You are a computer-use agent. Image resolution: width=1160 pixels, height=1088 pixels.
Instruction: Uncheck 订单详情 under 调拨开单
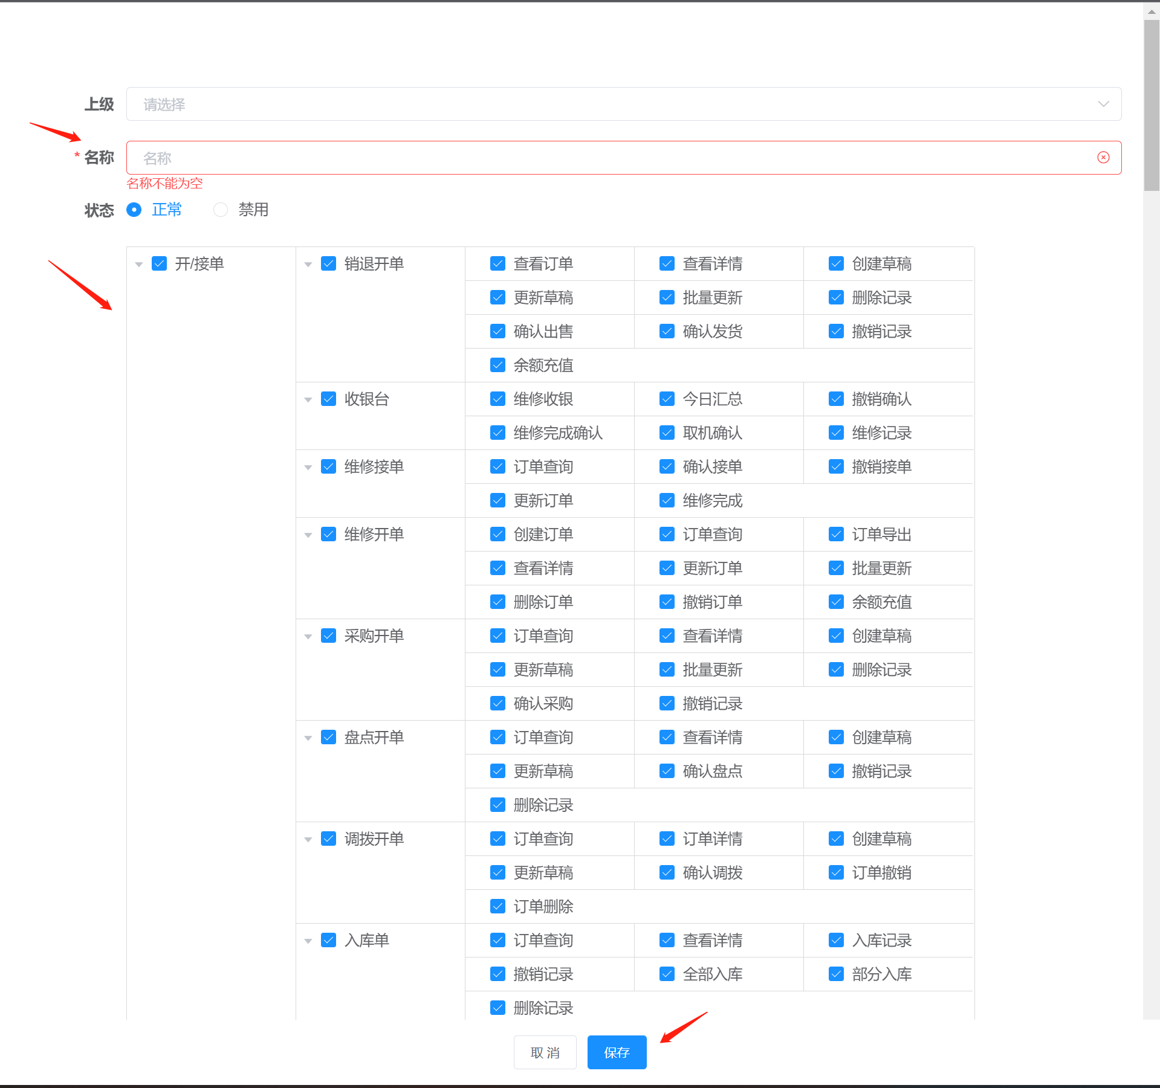(x=667, y=839)
